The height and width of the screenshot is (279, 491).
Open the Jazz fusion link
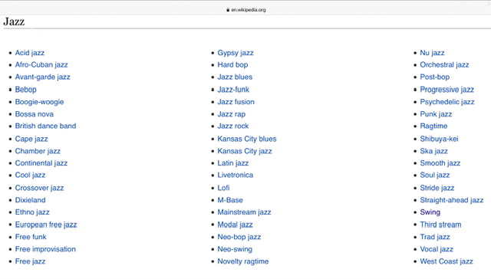236,102
